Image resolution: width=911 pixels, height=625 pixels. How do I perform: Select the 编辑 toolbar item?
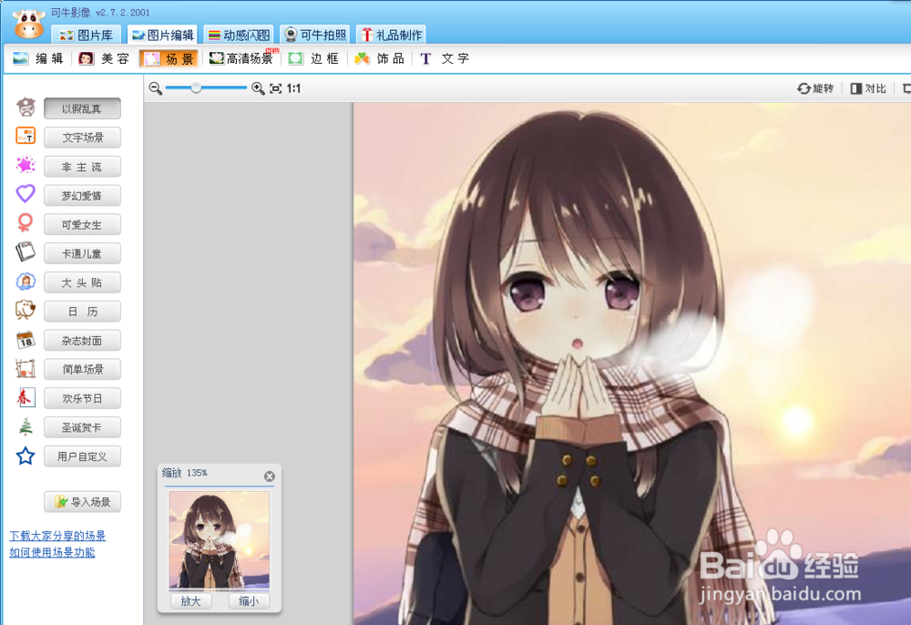[x=37, y=58]
